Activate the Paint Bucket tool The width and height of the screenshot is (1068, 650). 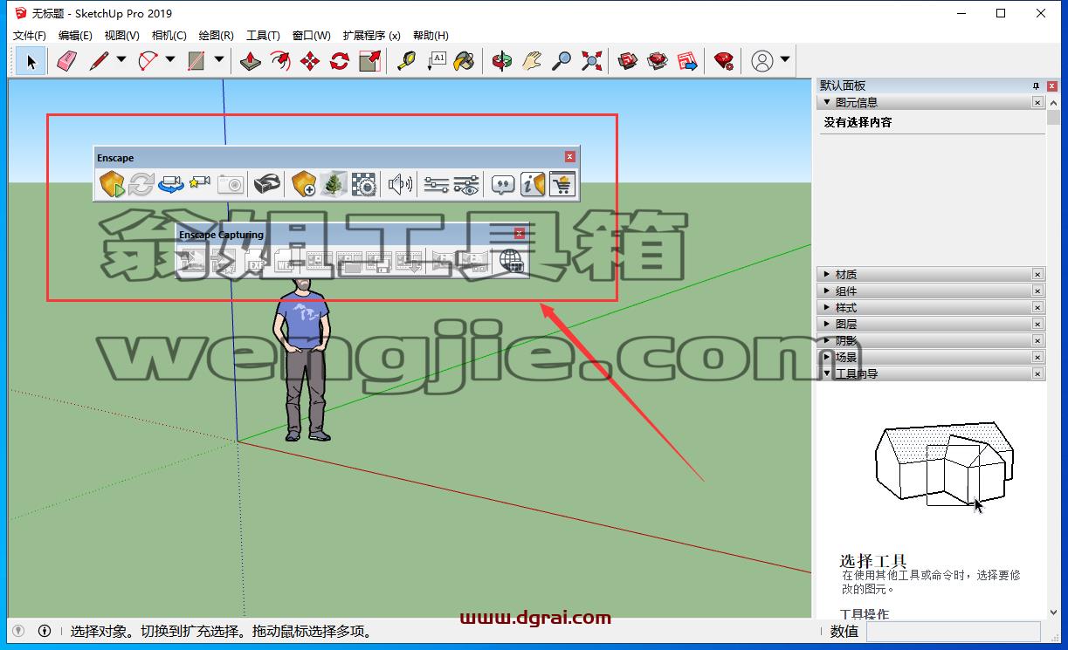[465, 61]
